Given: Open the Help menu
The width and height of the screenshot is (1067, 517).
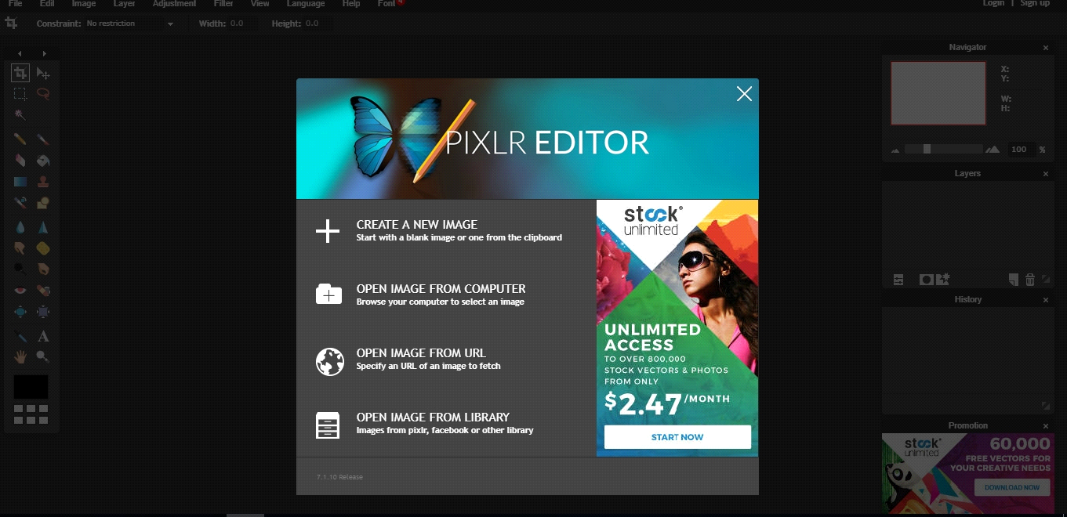Looking at the screenshot, I should point(351,4).
